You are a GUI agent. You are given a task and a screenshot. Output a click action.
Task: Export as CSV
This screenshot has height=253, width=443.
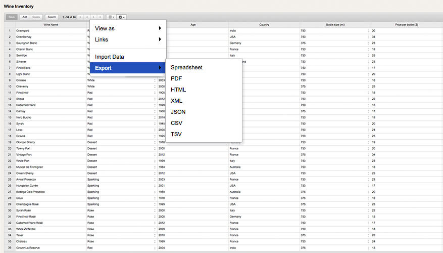204,123
